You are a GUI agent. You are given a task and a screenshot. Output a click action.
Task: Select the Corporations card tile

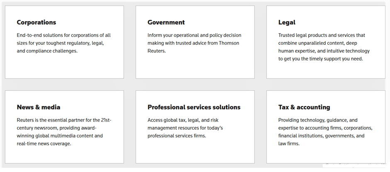(64, 42)
